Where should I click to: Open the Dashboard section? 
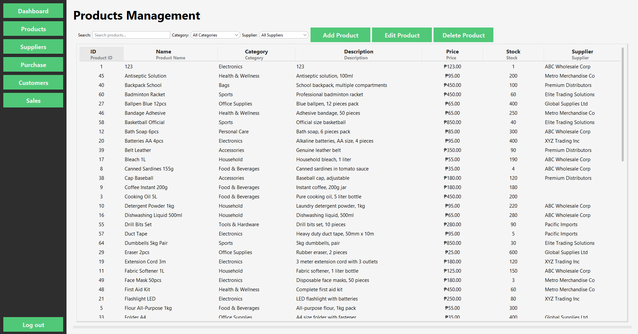tap(33, 11)
